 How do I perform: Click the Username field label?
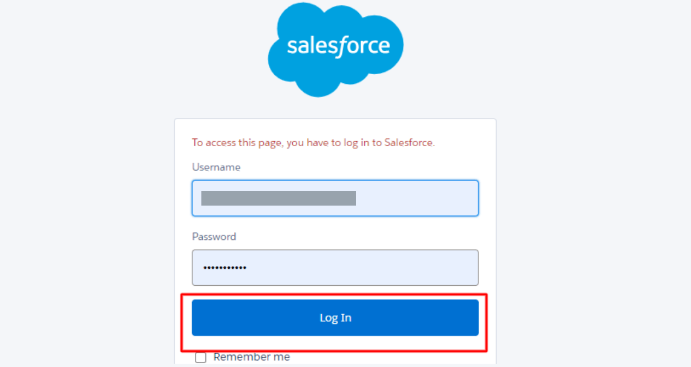pyautogui.click(x=216, y=167)
